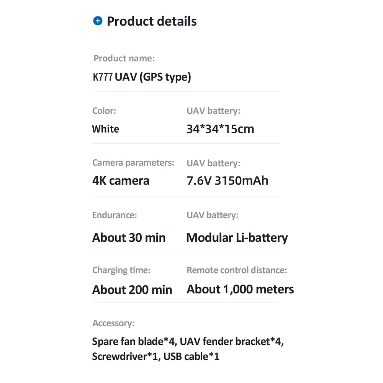Click the Screwdriver*1, USB cable*1 line
This screenshot has height=383, width=383.
(155, 356)
